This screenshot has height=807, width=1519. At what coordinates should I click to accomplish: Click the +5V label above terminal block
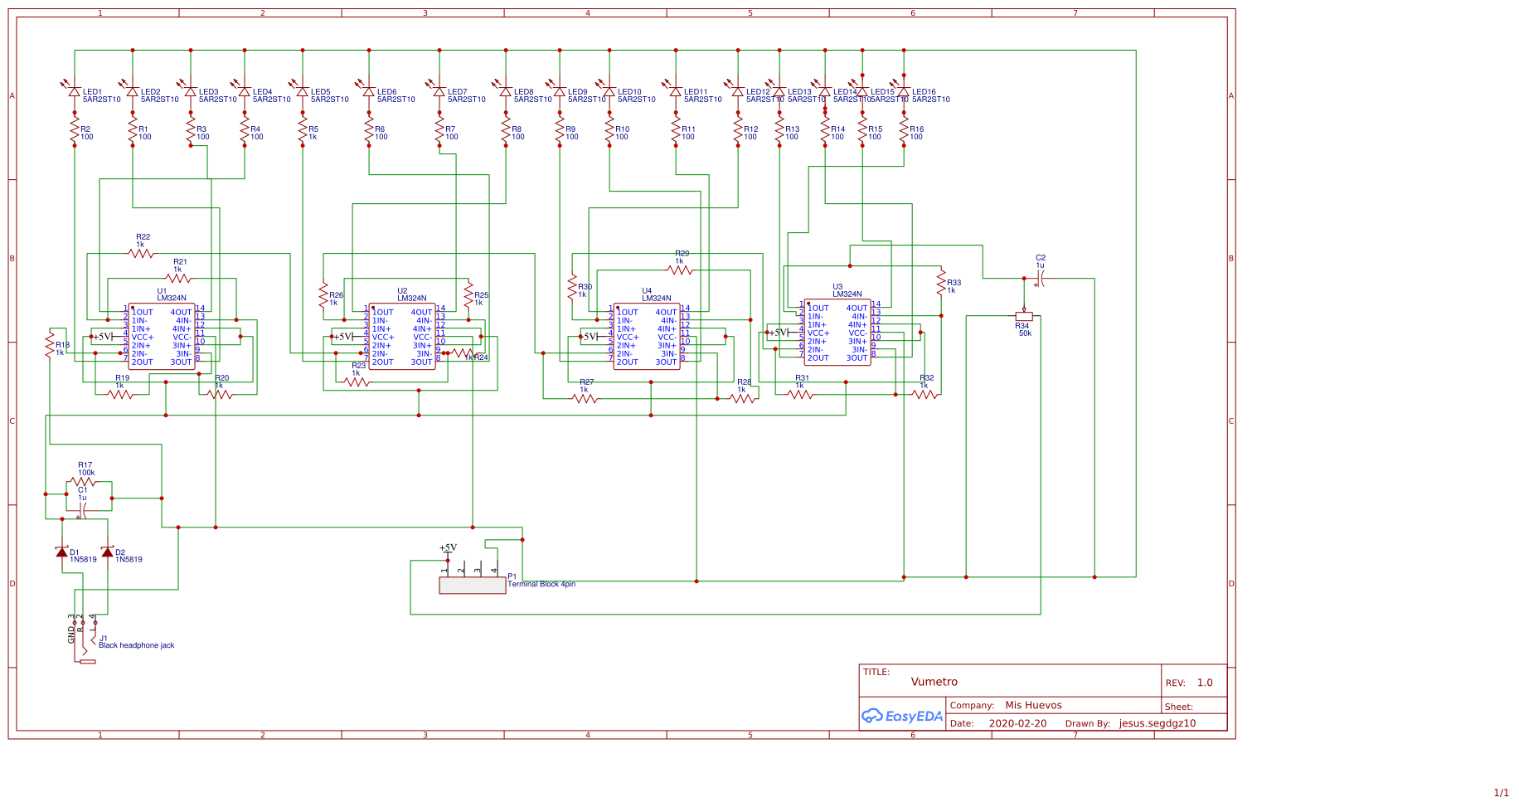click(448, 547)
